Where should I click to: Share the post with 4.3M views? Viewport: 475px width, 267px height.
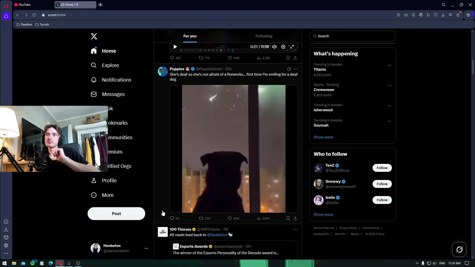(295, 58)
